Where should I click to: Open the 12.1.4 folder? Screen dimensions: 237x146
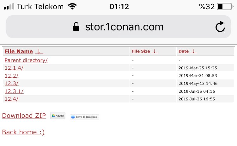(x=14, y=68)
